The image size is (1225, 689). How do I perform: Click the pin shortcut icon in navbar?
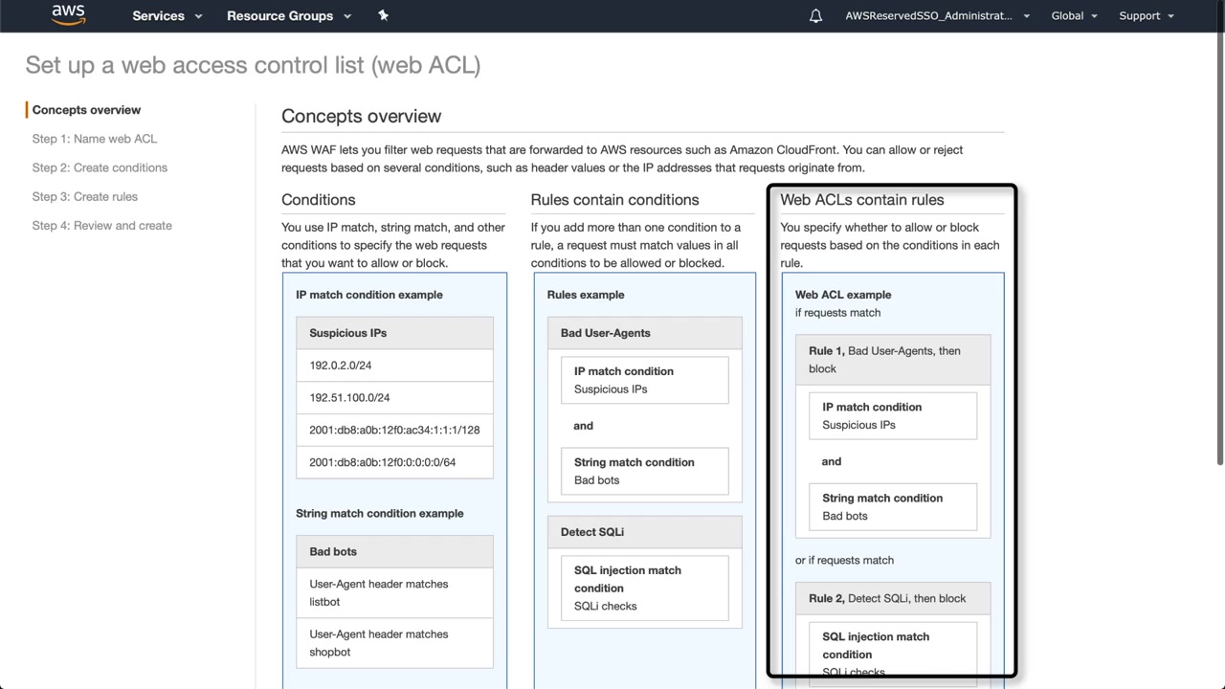pyautogui.click(x=383, y=15)
